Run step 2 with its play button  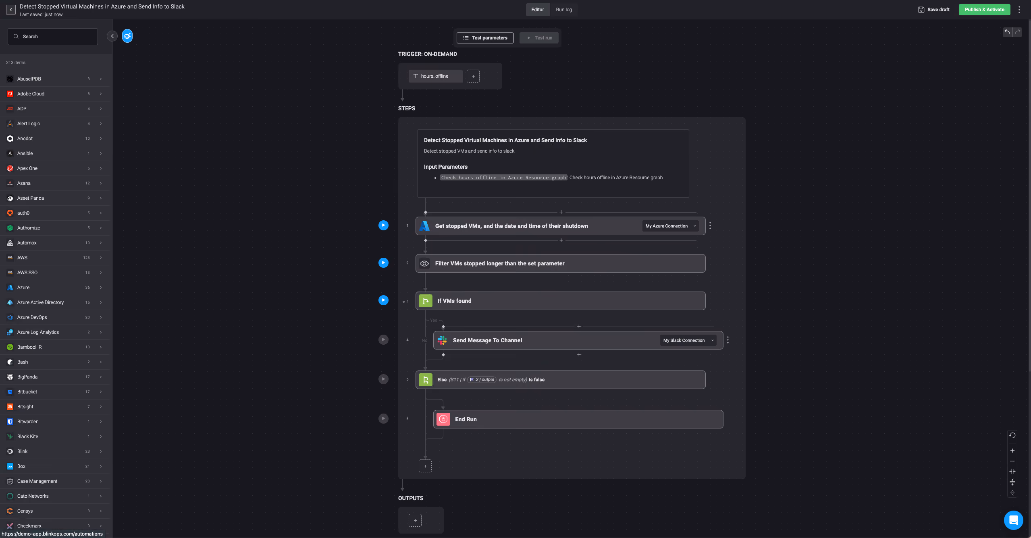383,263
